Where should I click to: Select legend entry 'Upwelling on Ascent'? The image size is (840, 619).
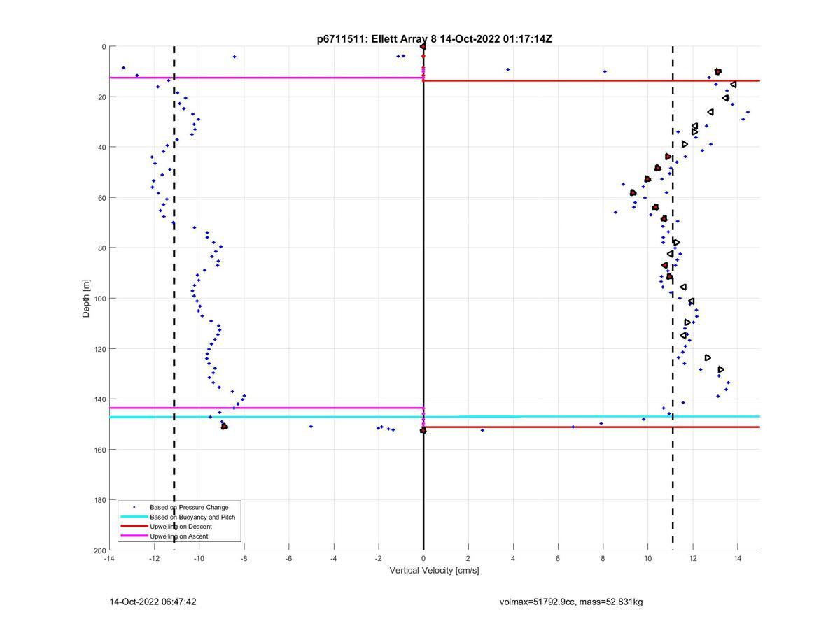(178, 536)
